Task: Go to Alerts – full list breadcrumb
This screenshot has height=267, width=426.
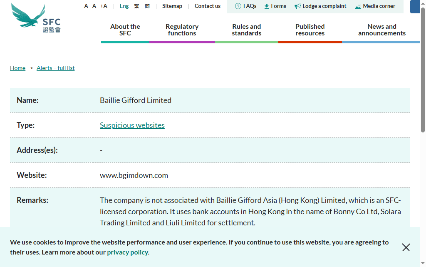Action: coord(56,68)
